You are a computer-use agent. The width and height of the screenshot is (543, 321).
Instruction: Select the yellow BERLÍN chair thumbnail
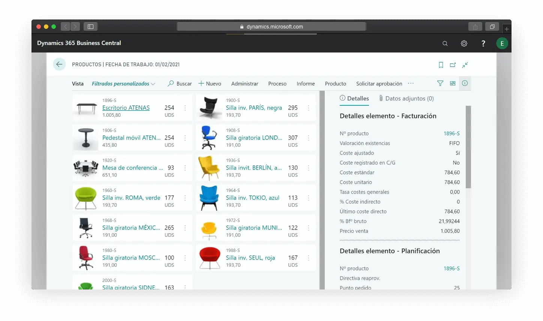(209, 168)
